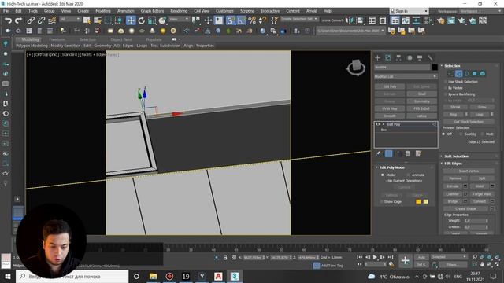Screen dimensions: 504x283
Task: Activate Select and Scale tool
Action: [152, 20]
